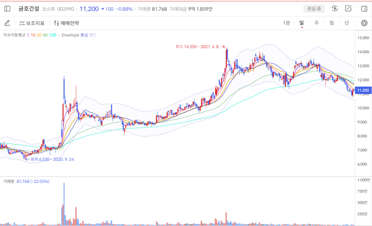Click the 중심 envelope center label

(x=84, y=35)
